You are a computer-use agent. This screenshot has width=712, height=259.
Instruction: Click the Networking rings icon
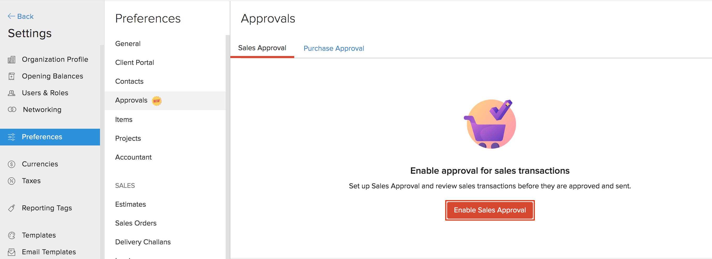(12, 110)
